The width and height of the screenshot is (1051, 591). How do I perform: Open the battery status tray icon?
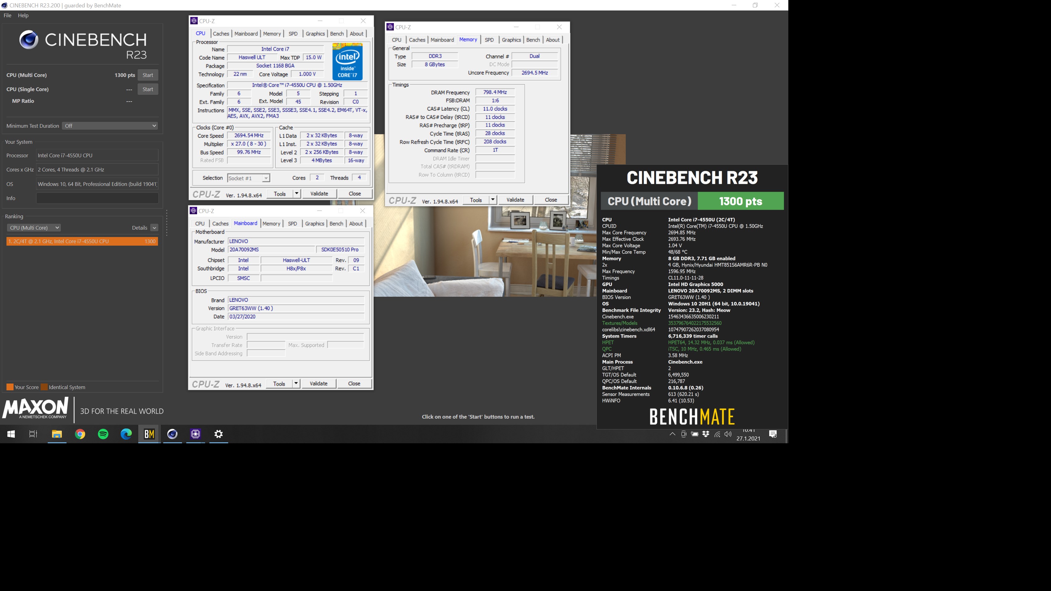pos(694,434)
